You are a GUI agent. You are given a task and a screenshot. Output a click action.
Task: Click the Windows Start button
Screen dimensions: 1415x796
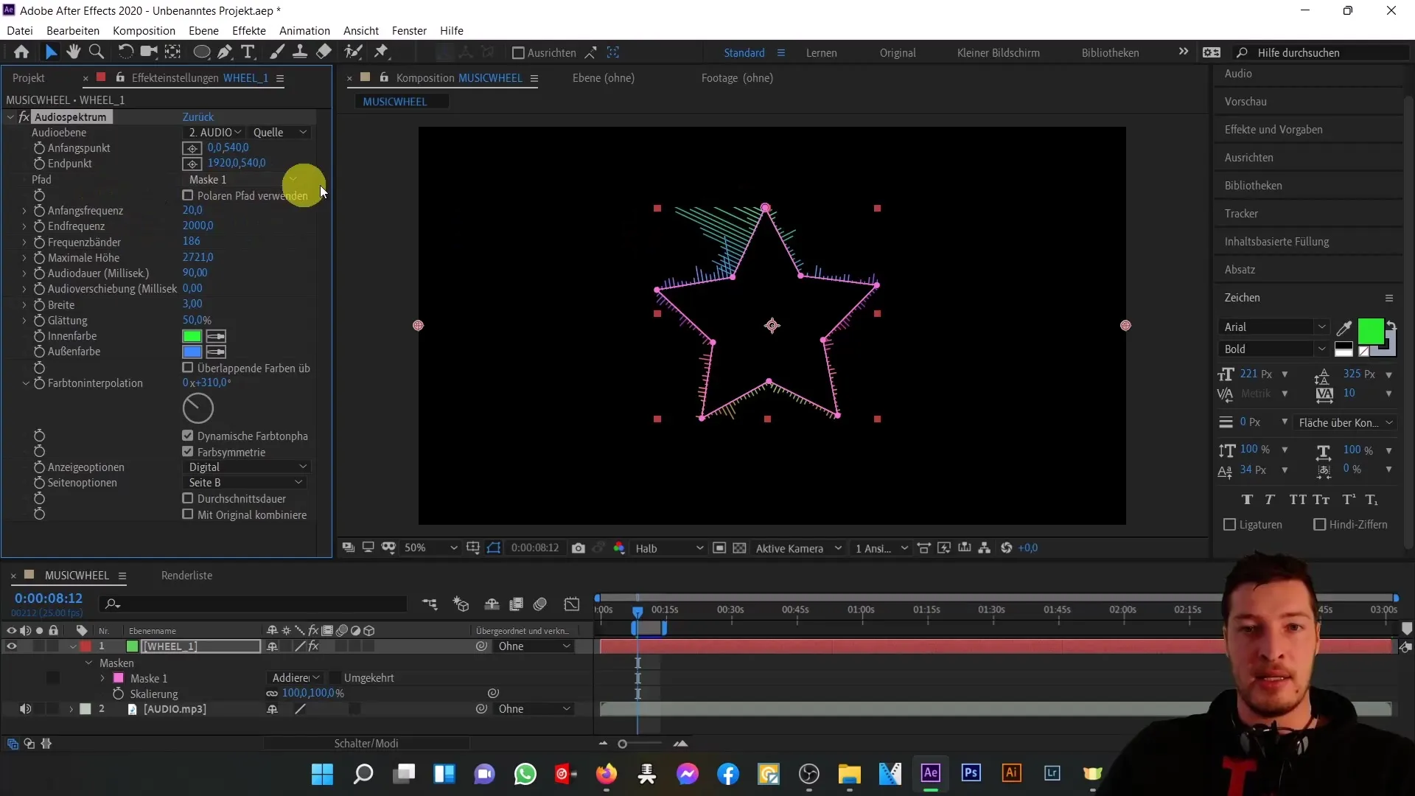322,774
